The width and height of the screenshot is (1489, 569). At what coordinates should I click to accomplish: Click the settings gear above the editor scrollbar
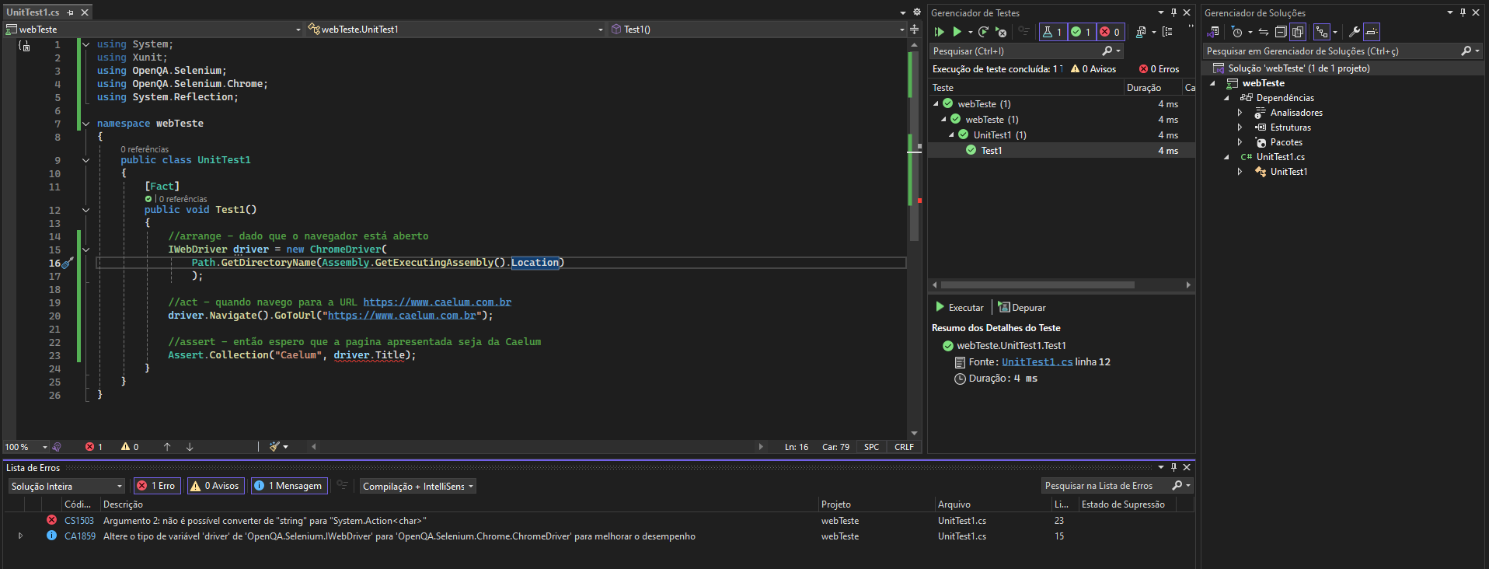pyautogui.click(x=916, y=12)
